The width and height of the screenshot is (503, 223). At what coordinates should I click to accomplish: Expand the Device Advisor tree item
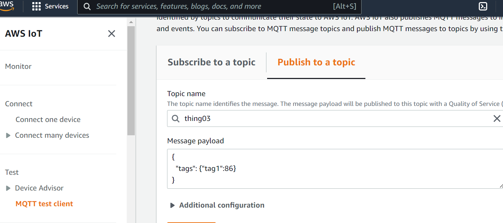(x=8, y=188)
